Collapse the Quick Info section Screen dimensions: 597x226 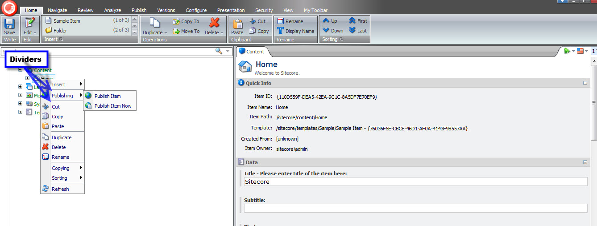(x=585, y=83)
